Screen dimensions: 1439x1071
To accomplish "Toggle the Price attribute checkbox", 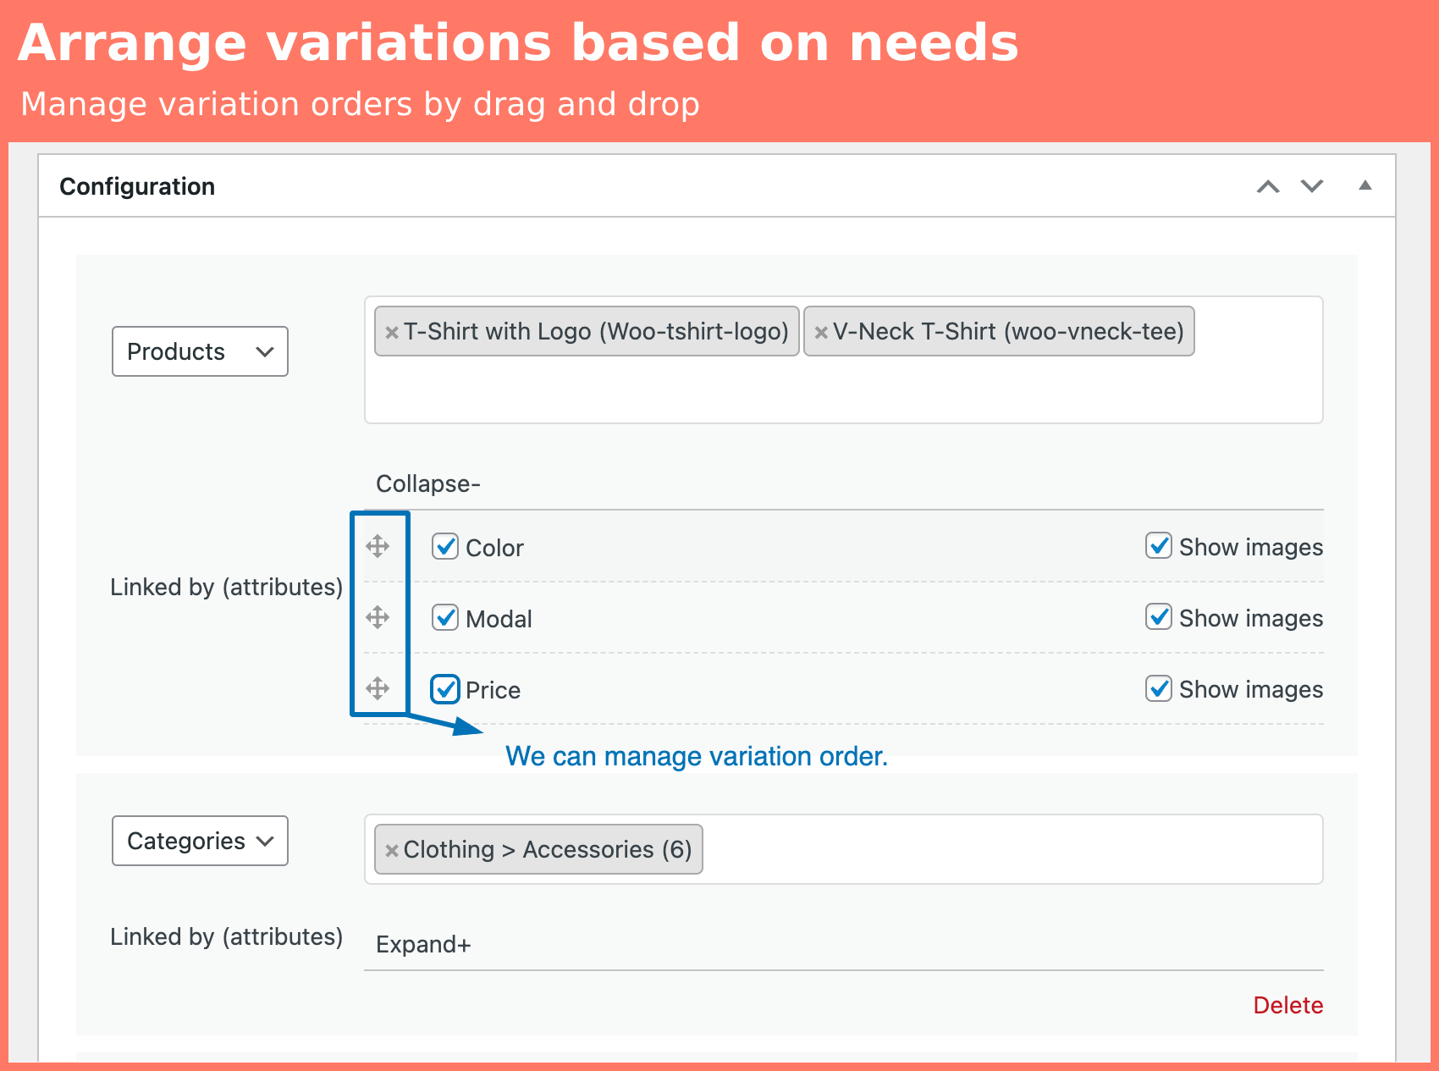I will (x=445, y=689).
